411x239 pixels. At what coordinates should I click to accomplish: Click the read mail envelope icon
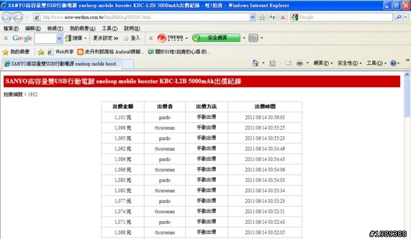(x=288, y=63)
